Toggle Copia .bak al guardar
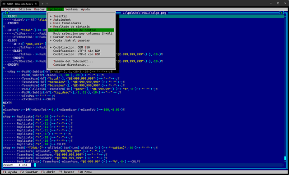The image size is (289, 175). (81, 40)
